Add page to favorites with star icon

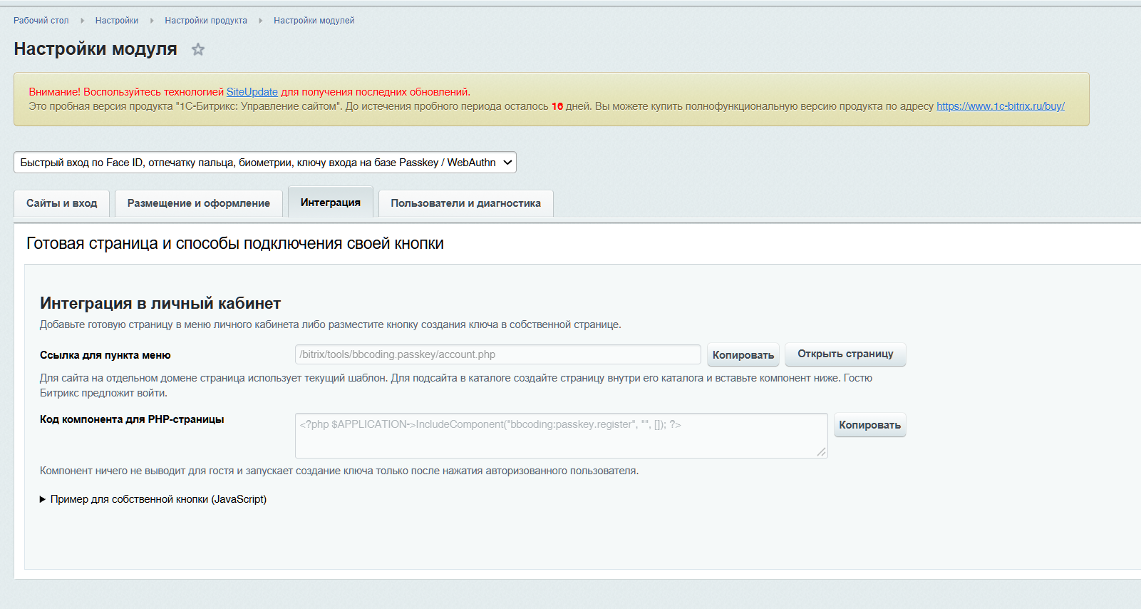click(x=198, y=49)
